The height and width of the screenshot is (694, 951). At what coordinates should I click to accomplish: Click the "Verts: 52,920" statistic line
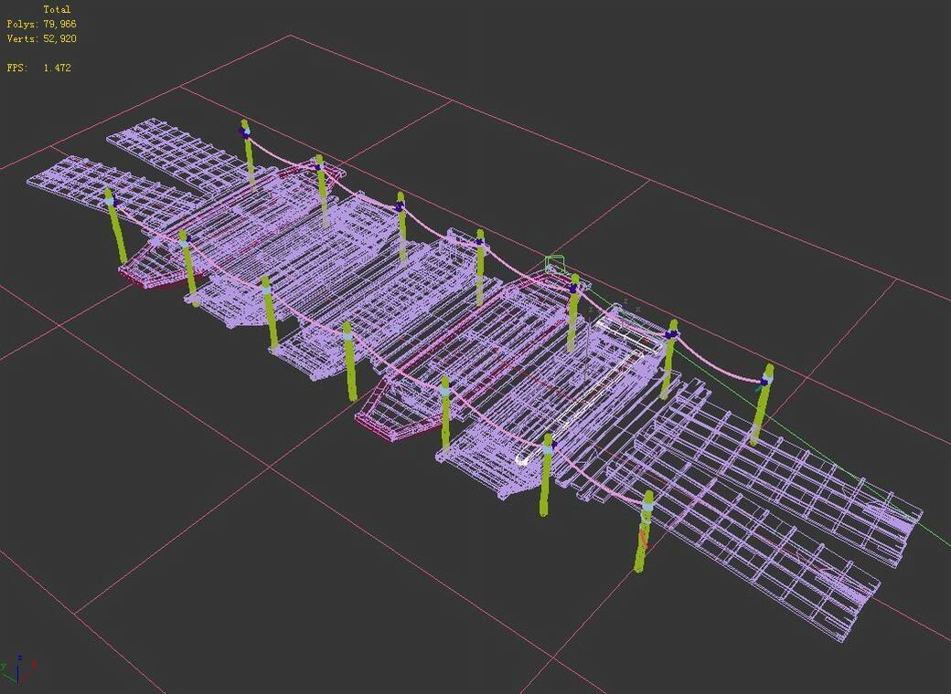(42, 38)
